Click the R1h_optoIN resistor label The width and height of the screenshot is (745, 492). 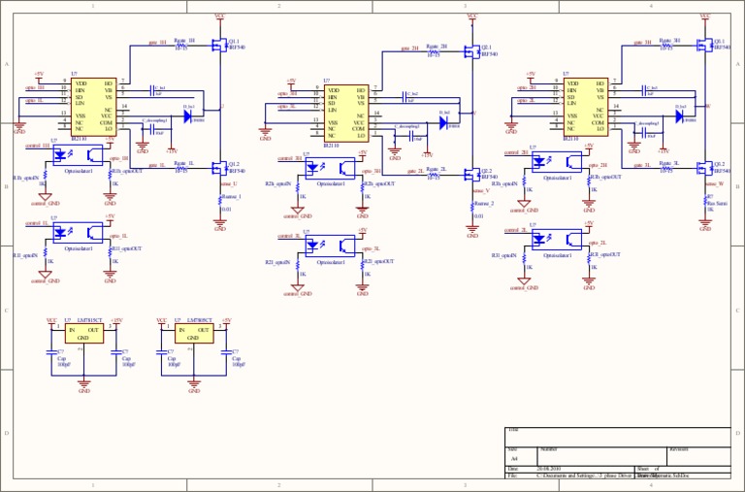tap(26, 178)
